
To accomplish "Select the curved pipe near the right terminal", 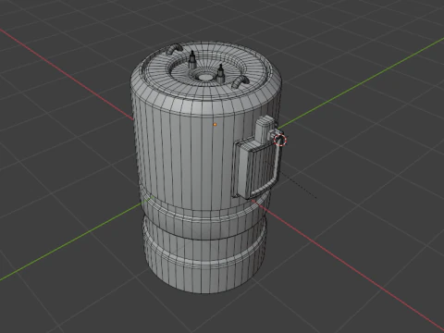I will click(x=240, y=82).
